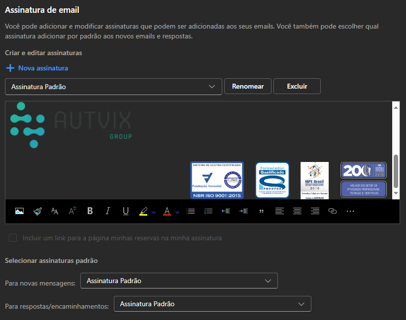
Task: Toggle italic formatting
Action: point(108,211)
